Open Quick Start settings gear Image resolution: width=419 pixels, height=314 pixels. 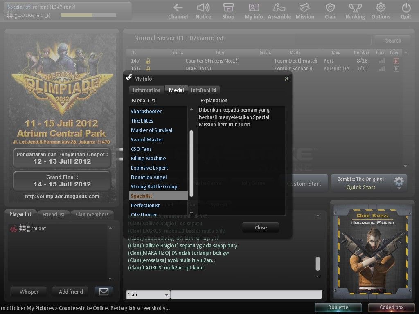(399, 182)
